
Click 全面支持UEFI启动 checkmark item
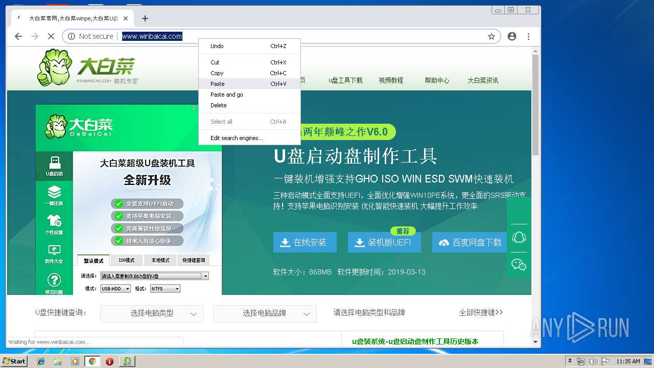tap(147, 203)
